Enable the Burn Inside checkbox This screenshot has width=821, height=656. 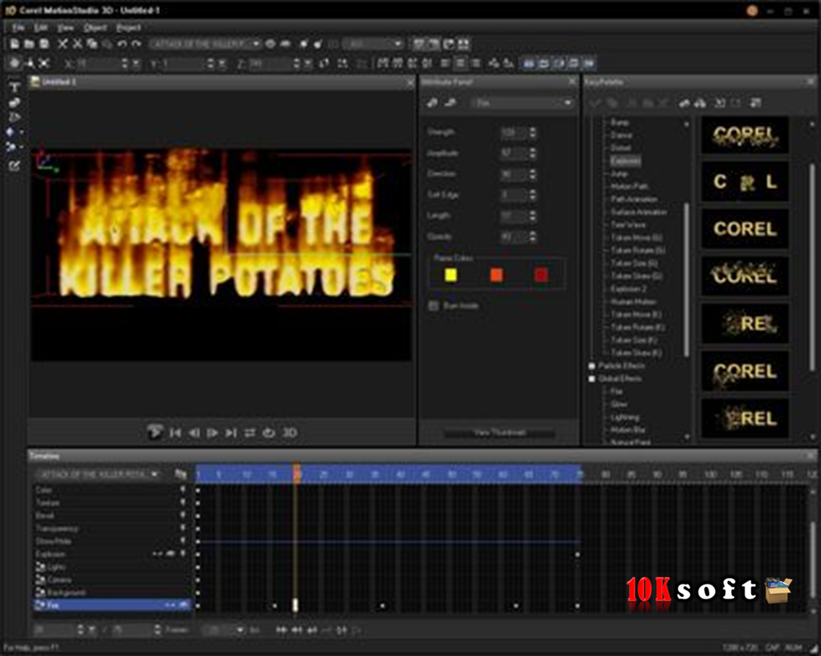[433, 306]
